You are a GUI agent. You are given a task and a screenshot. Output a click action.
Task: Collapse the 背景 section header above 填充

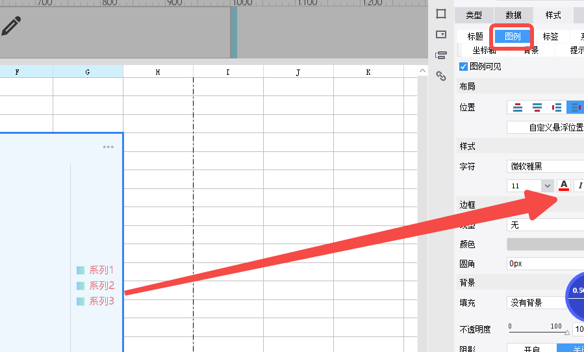click(x=520, y=283)
